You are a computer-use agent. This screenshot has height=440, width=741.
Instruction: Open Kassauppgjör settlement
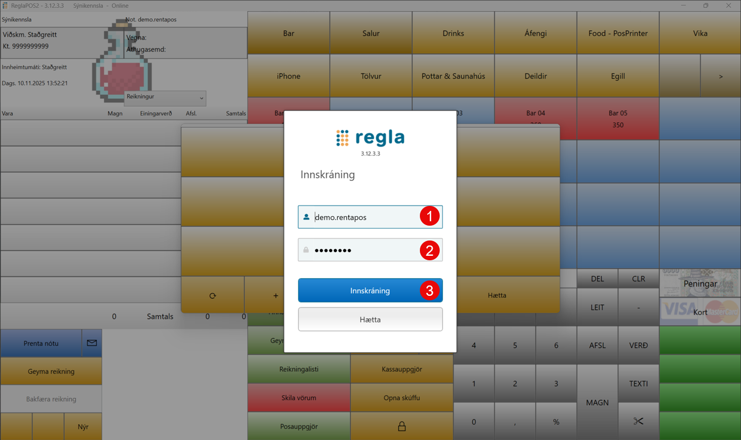(402, 369)
